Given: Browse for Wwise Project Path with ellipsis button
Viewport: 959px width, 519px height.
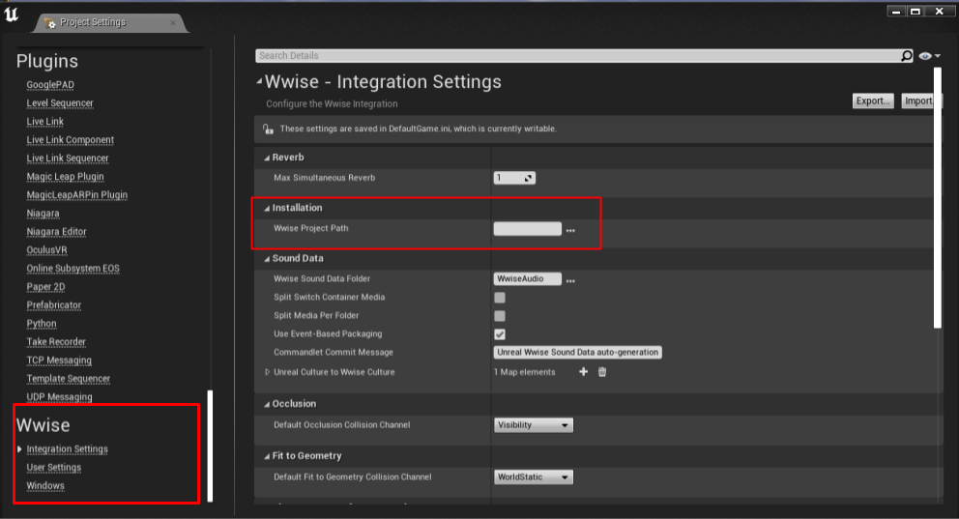Looking at the screenshot, I should (570, 230).
